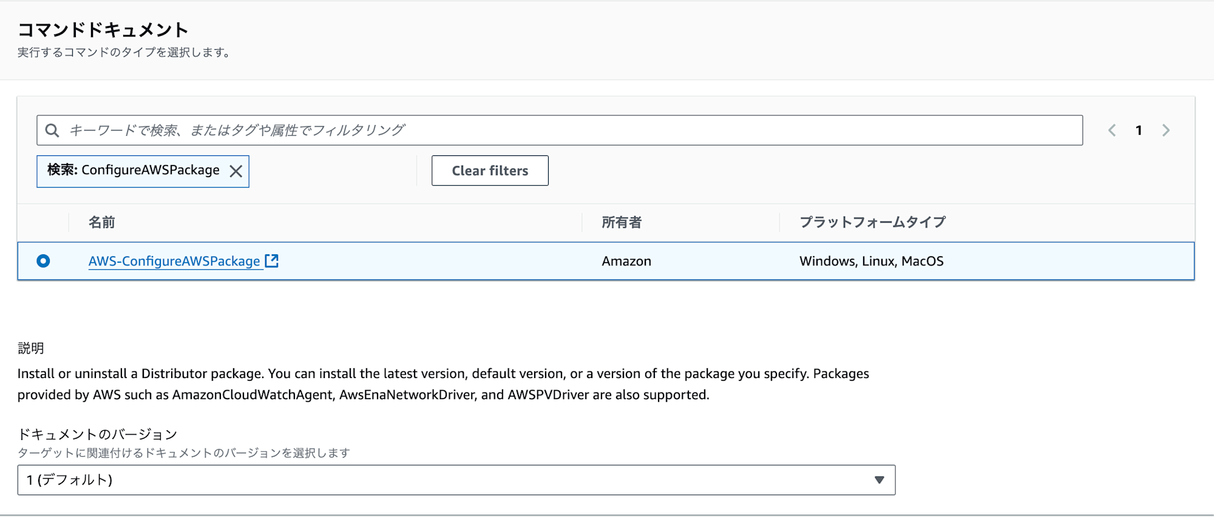Click the Clear filters button

pos(490,171)
